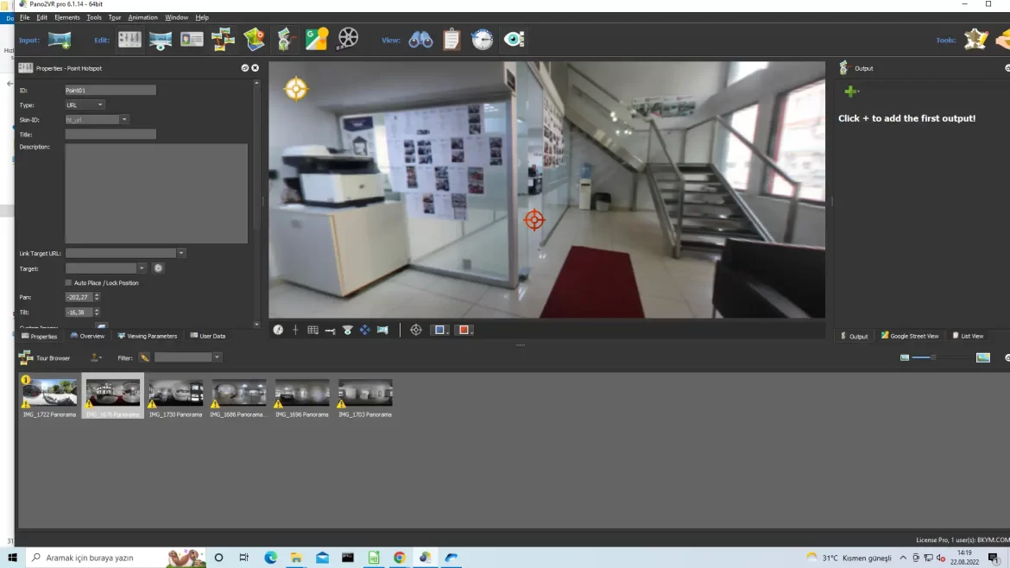This screenshot has width=1010, height=568.
Task: Switch to the Google Street View tab
Action: click(910, 336)
